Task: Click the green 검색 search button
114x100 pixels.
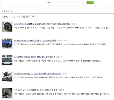Action: [90, 2]
